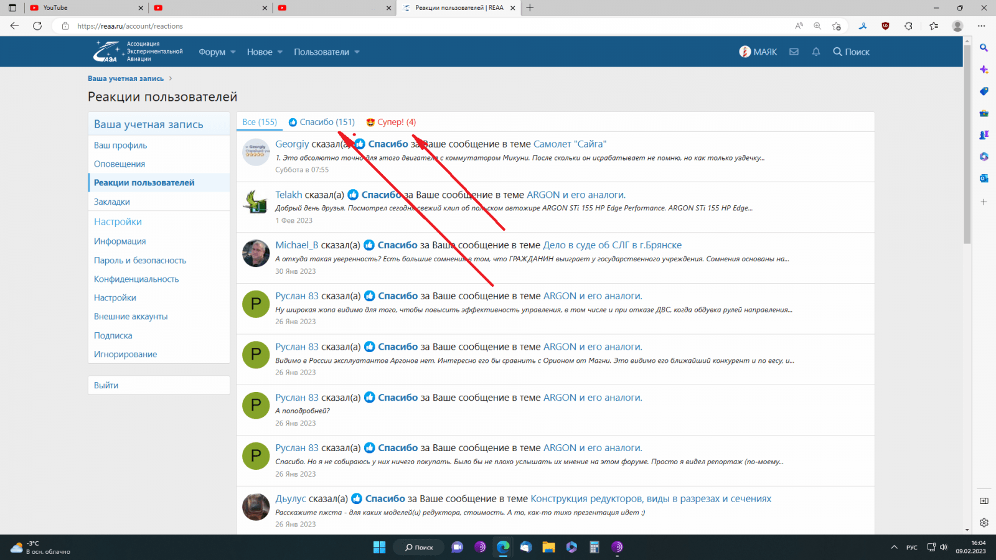
Task: Click the REAA association logo
Action: (138, 52)
